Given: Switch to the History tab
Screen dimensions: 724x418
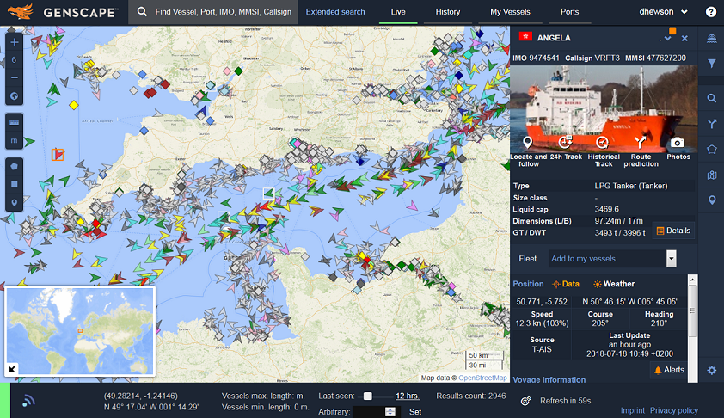Looking at the screenshot, I should (448, 12).
